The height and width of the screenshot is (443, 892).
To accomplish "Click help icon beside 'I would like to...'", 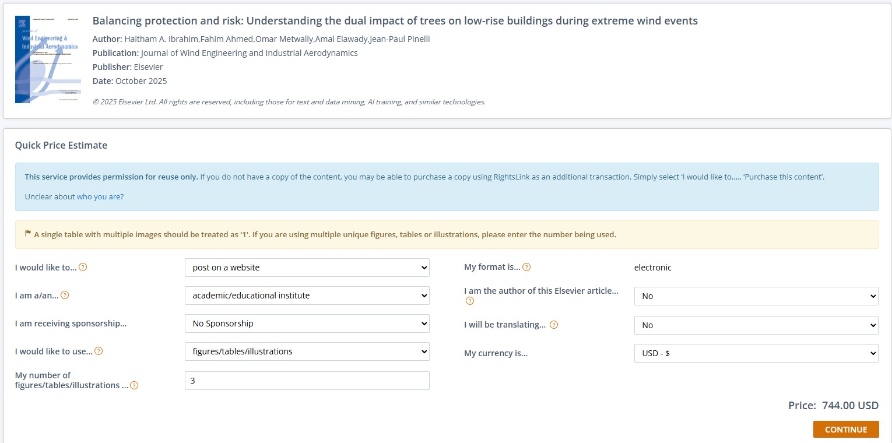I will pyautogui.click(x=83, y=268).
